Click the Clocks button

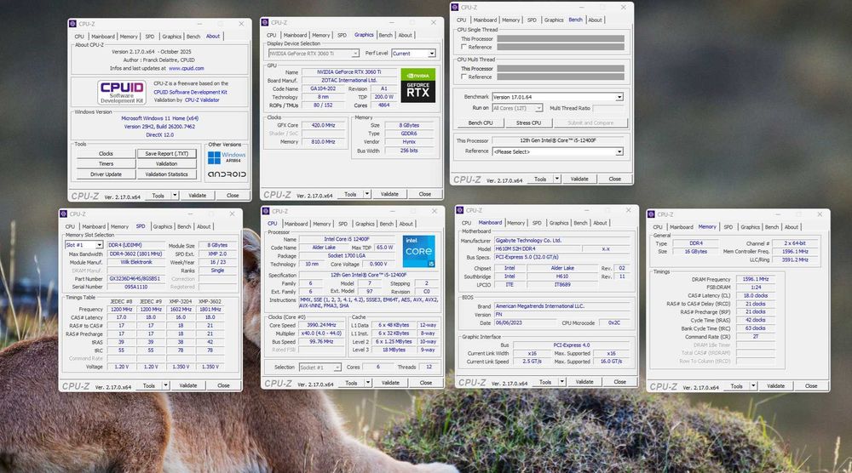106,153
